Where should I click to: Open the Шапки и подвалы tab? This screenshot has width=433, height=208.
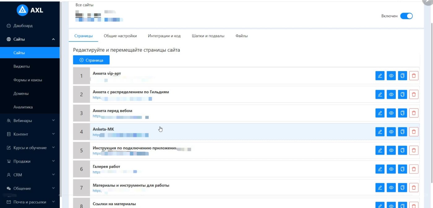208,36
